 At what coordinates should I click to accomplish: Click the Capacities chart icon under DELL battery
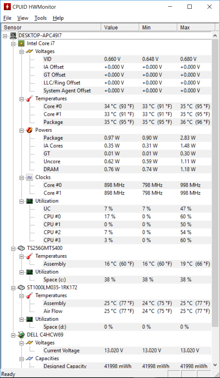coord(29,358)
